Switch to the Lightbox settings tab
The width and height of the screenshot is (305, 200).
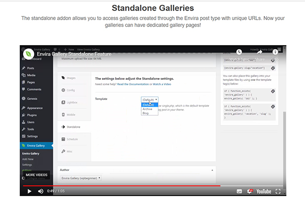click(74, 102)
